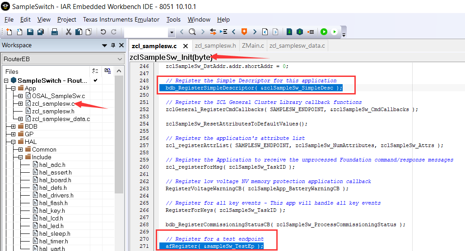Collapse the HAL folder
The width and height of the screenshot is (465, 251).
pyautogui.click(x=14, y=142)
